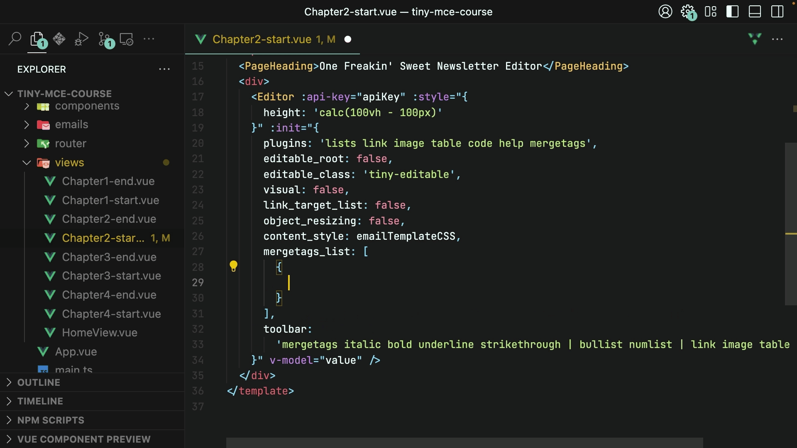Open the Customize Layout icon
The width and height of the screenshot is (797, 448).
point(711,12)
